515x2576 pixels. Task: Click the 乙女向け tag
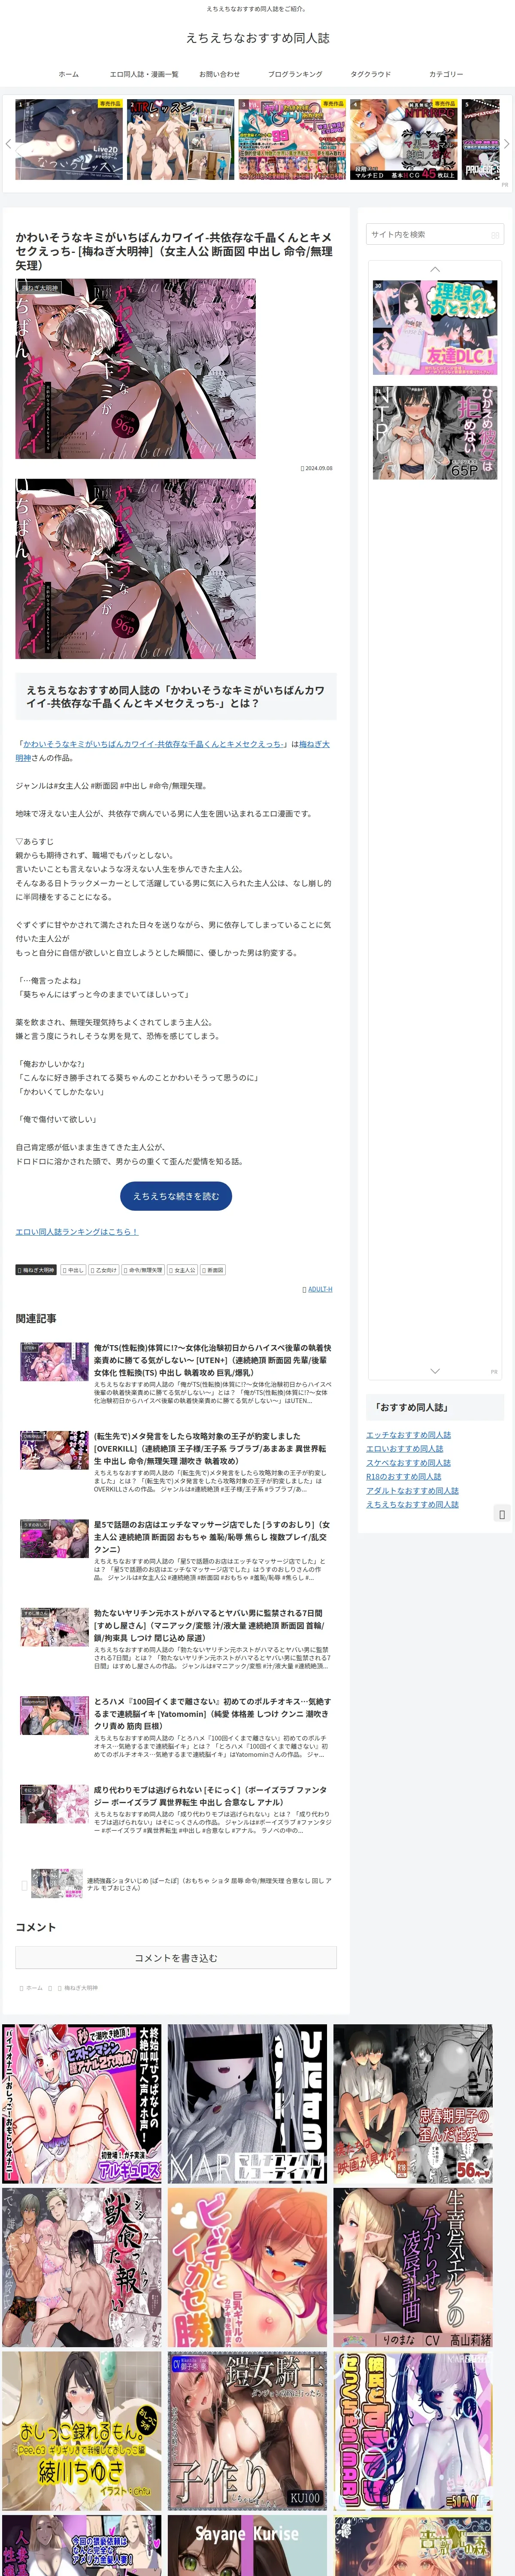pos(104,1270)
